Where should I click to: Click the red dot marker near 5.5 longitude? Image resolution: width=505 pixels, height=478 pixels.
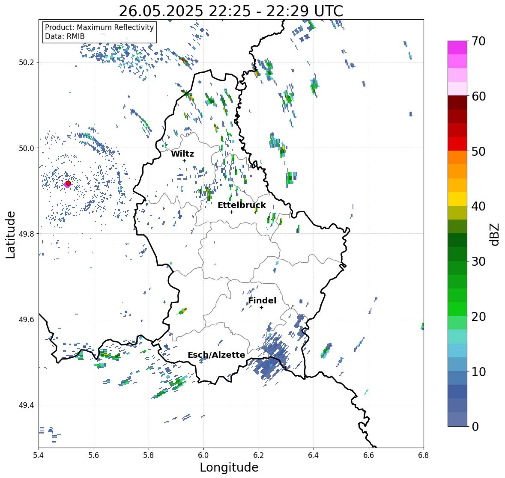coord(68,183)
